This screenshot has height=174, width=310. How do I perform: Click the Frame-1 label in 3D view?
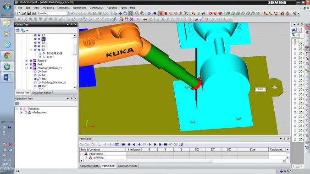pyautogui.click(x=260, y=89)
